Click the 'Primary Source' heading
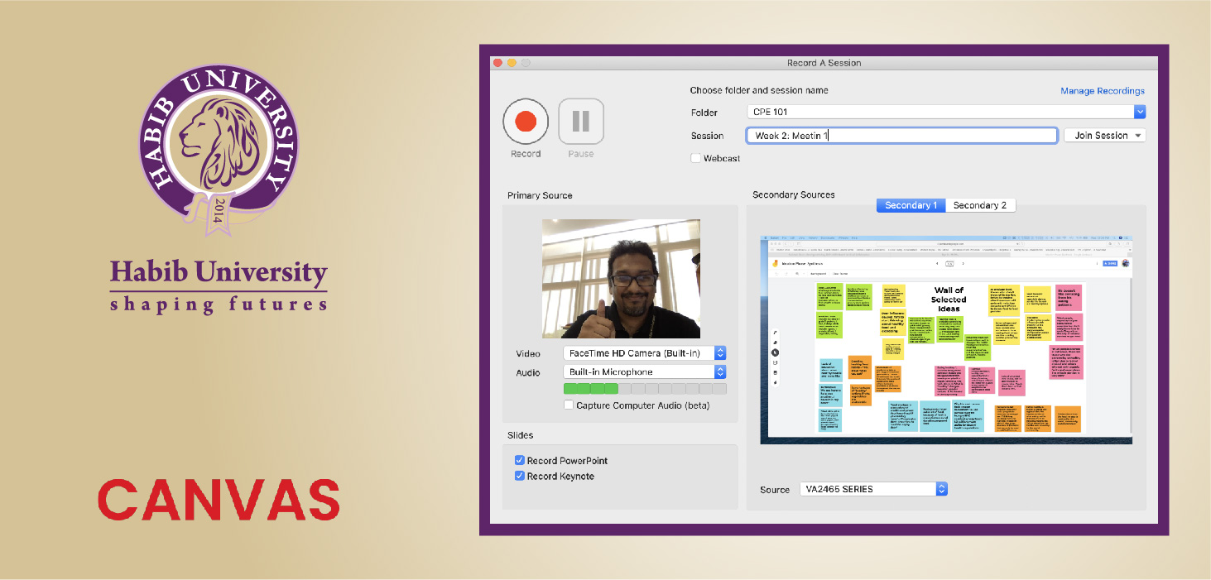Image resolution: width=1211 pixels, height=580 pixels. click(x=540, y=195)
